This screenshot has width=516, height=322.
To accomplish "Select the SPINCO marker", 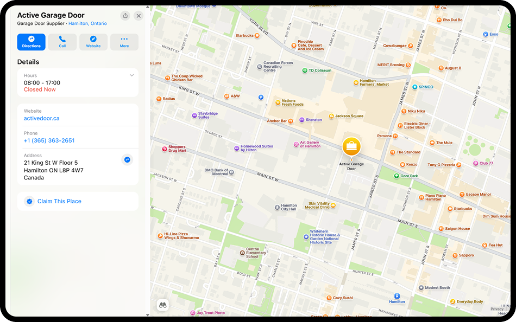I will (x=414, y=87).
